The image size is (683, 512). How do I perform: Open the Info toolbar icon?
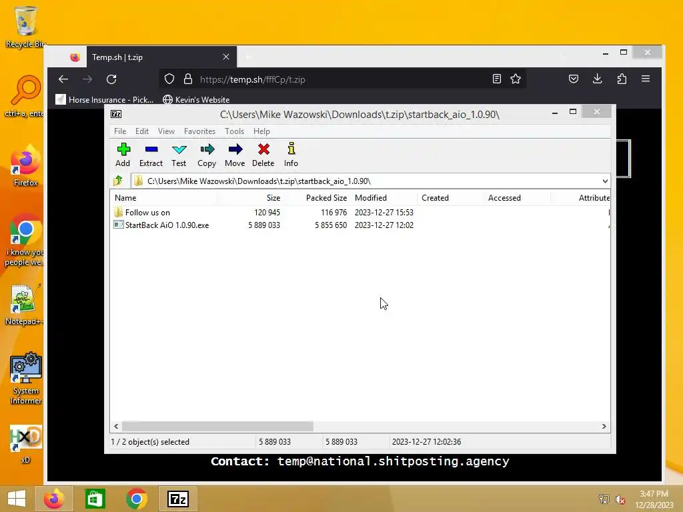point(291,155)
